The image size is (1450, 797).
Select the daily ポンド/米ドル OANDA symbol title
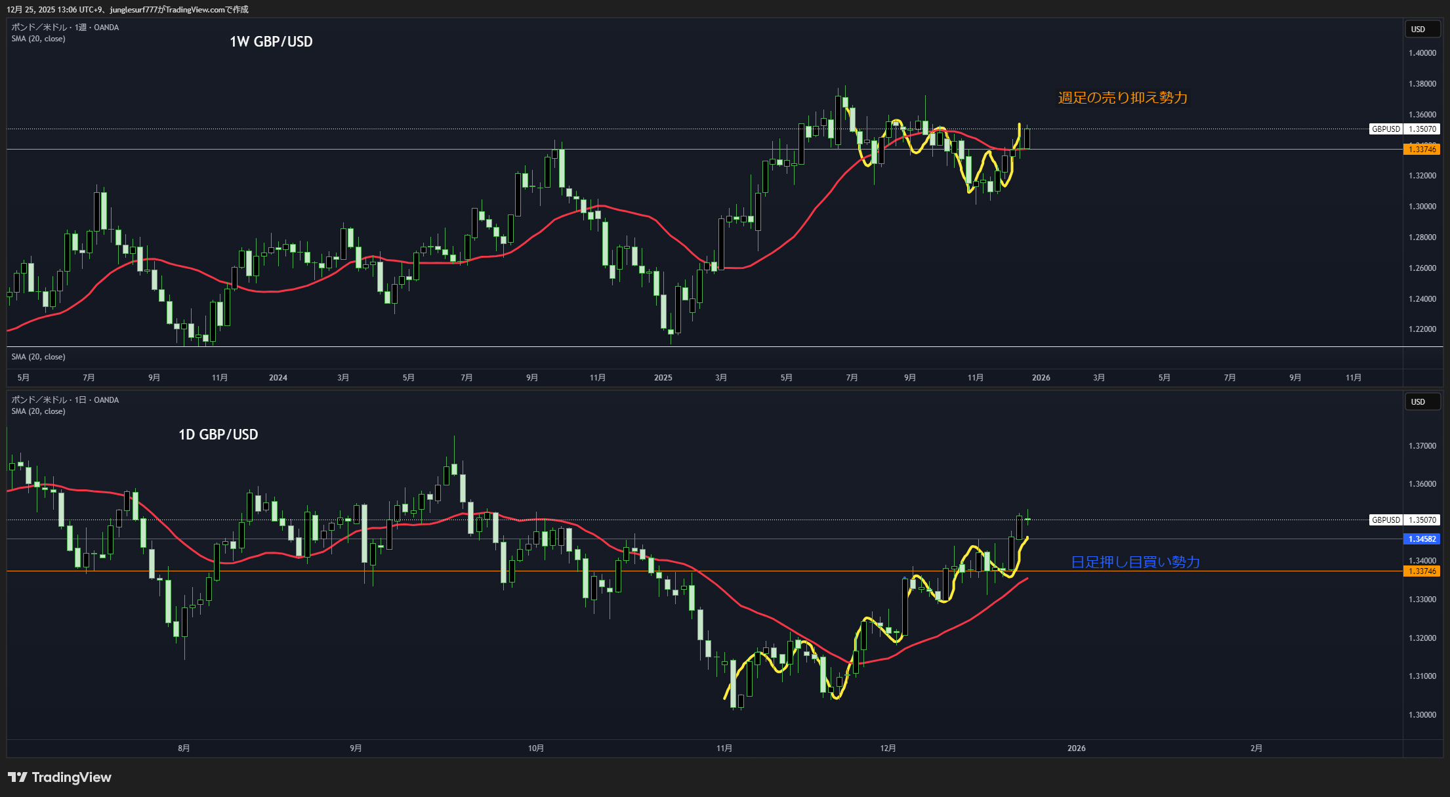click(65, 400)
